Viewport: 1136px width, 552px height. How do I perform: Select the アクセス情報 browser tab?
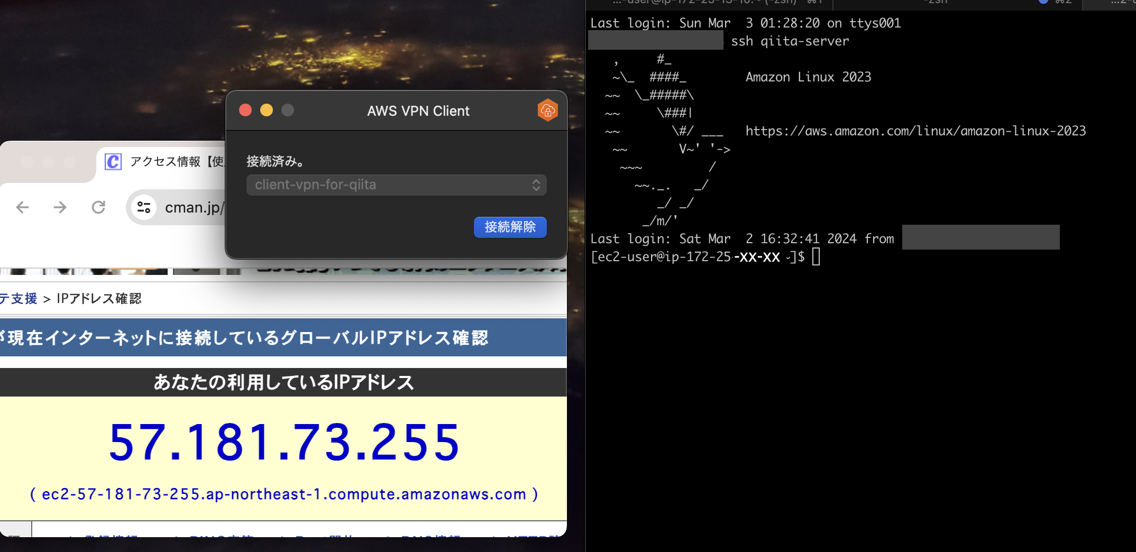[x=161, y=161]
